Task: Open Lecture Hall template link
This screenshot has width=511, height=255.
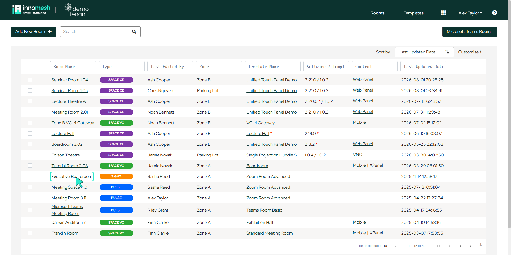Action: pyautogui.click(x=258, y=133)
